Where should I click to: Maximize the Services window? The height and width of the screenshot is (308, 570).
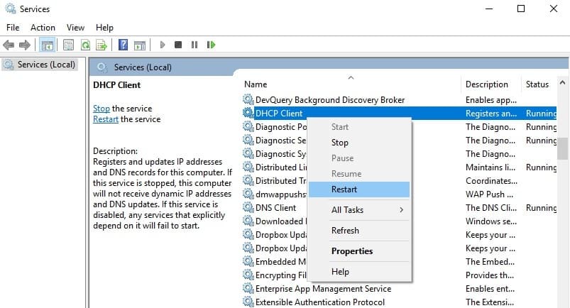(521, 9)
